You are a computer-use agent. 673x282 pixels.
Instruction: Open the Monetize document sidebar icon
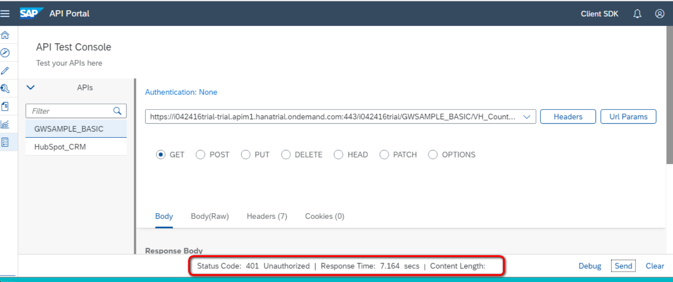tap(5, 107)
